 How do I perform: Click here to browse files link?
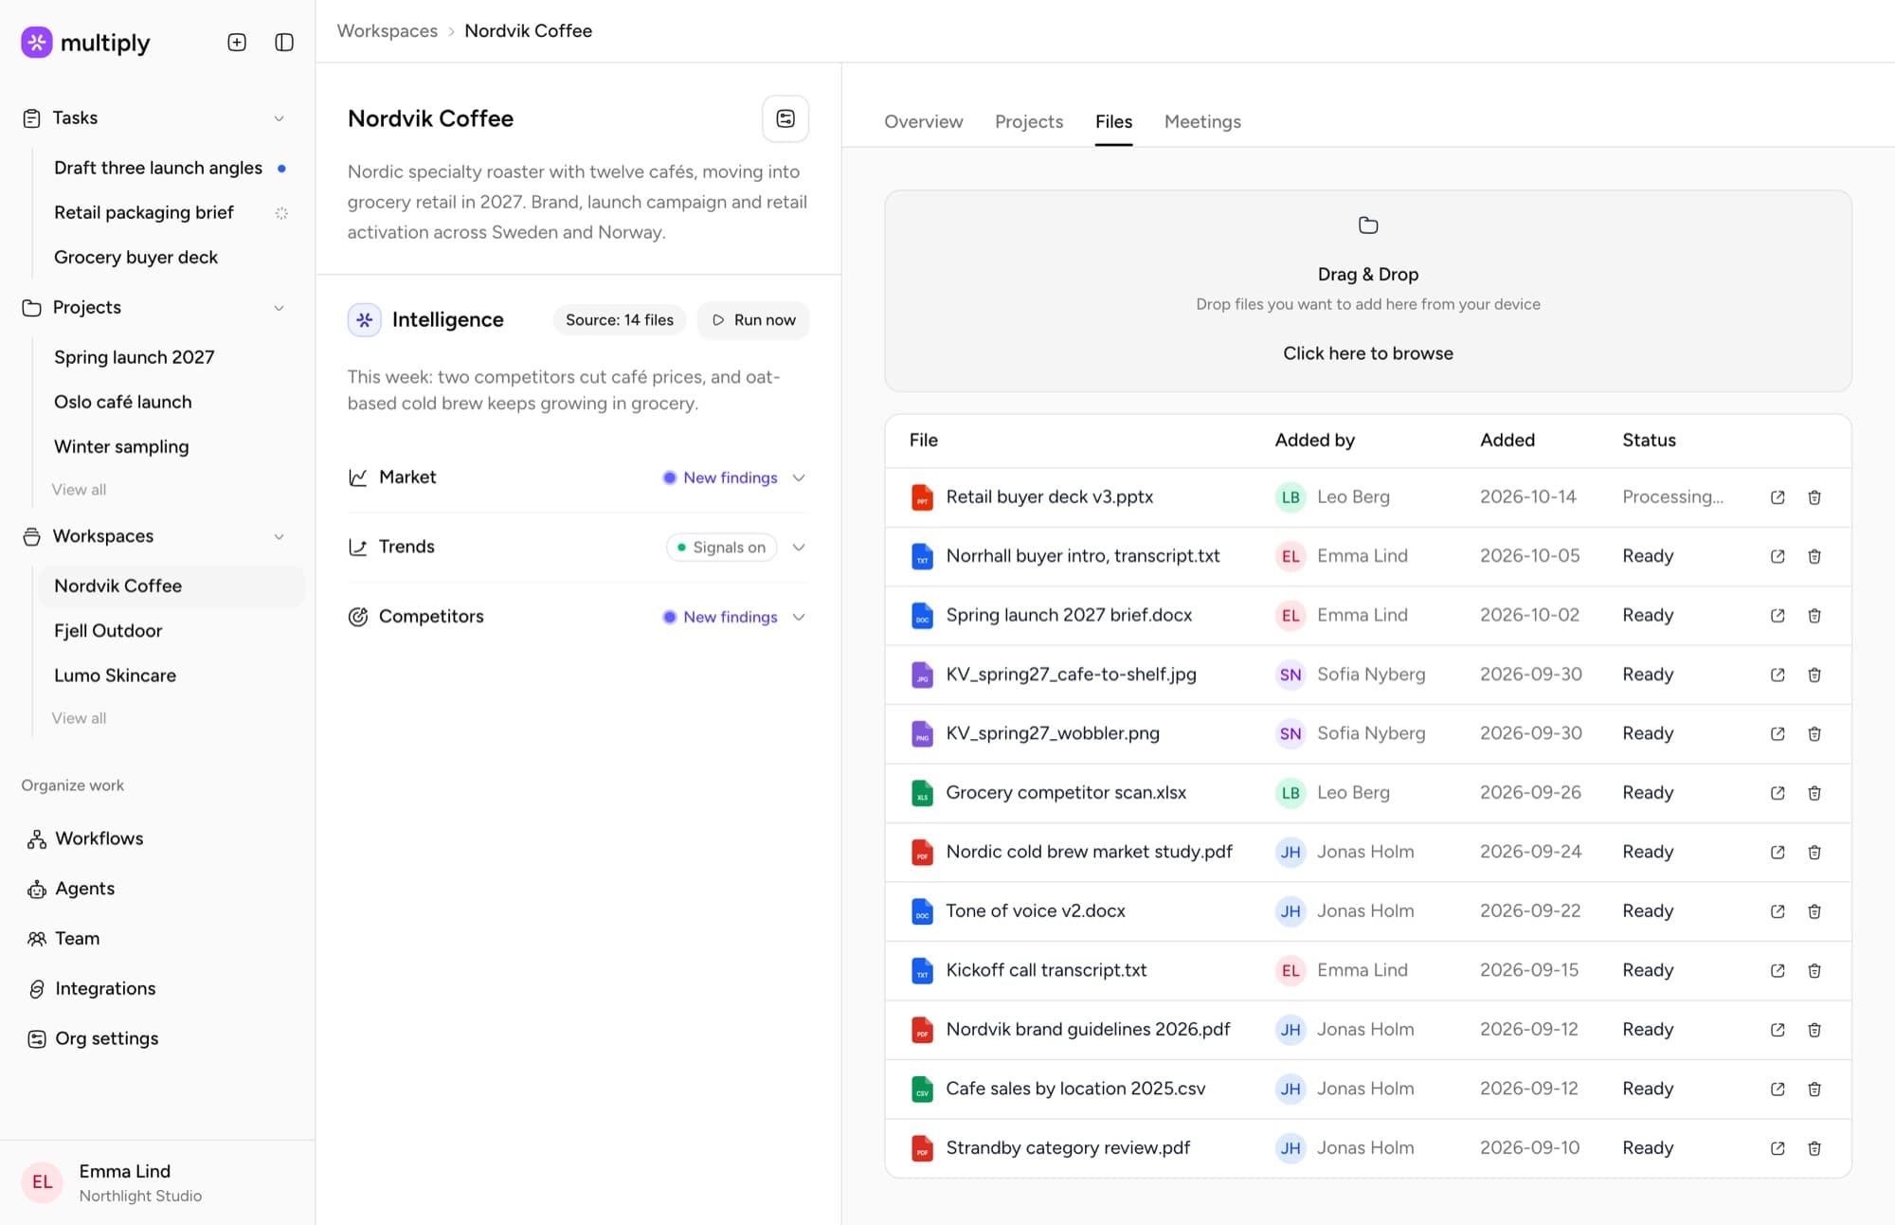point(1368,353)
